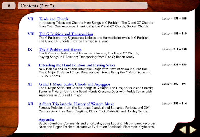Select chapter numeral X

pos(29,65)
